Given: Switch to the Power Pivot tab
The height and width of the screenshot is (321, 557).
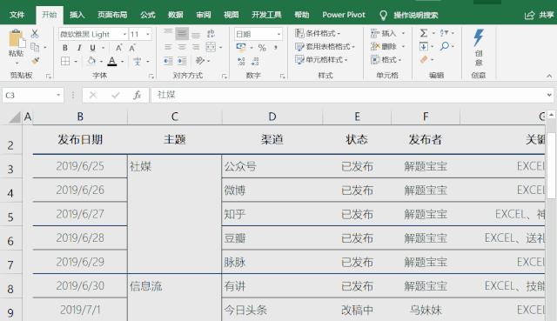Looking at the screenshot, I should pos(344,15).
